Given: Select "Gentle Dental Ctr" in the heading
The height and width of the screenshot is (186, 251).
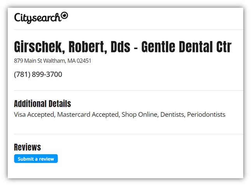Looking at the screenshot, I should 186,47.
